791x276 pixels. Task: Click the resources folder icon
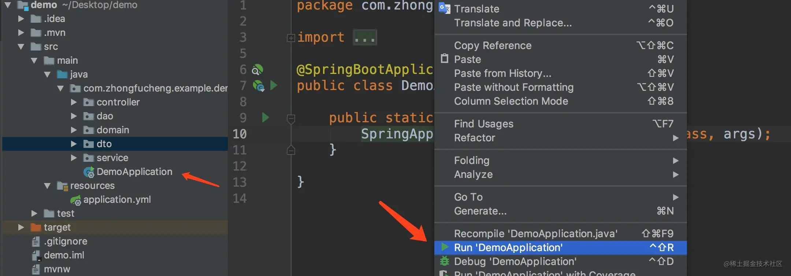click(x=63, y=186)
